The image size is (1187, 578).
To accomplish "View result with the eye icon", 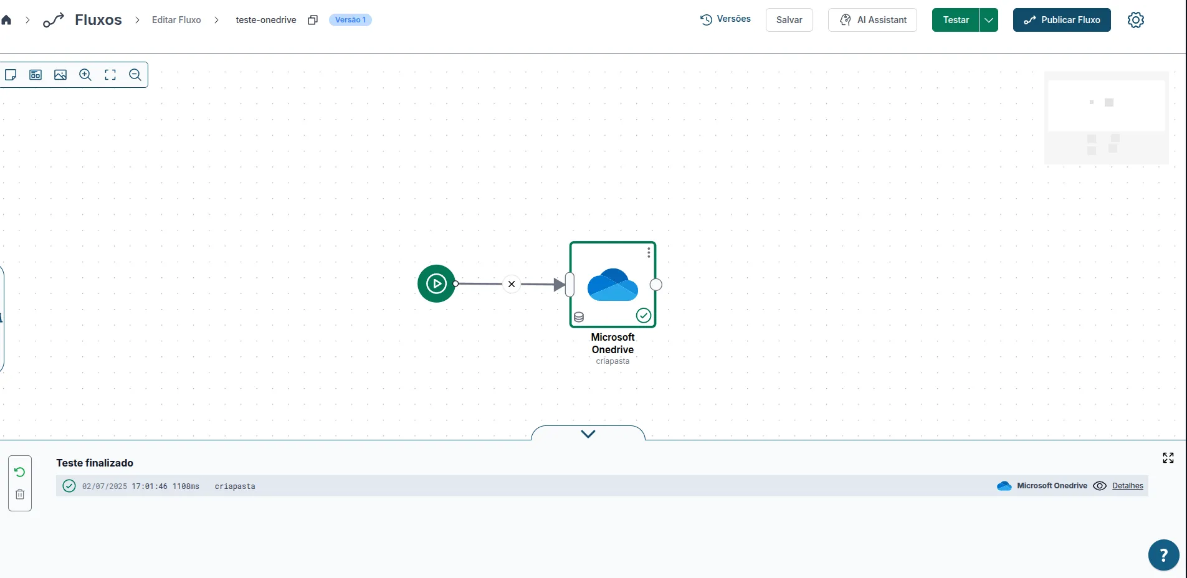I will tap(1100, 486).
